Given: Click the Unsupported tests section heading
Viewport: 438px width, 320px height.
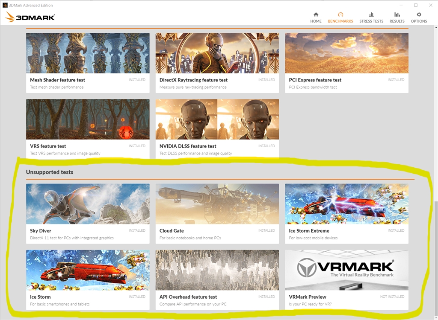Looking at the screenshot, I should tap(50, 172).
